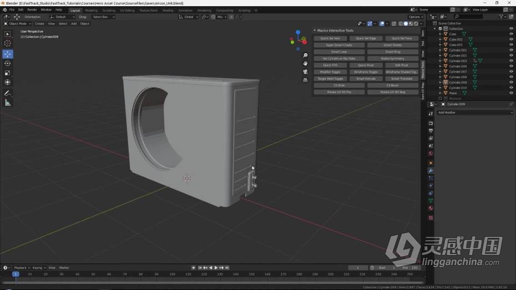The height and width of the screenshot is (290, 516).
Task: Open the Add Modifier dropdown
Action: [x=475, y=113]
